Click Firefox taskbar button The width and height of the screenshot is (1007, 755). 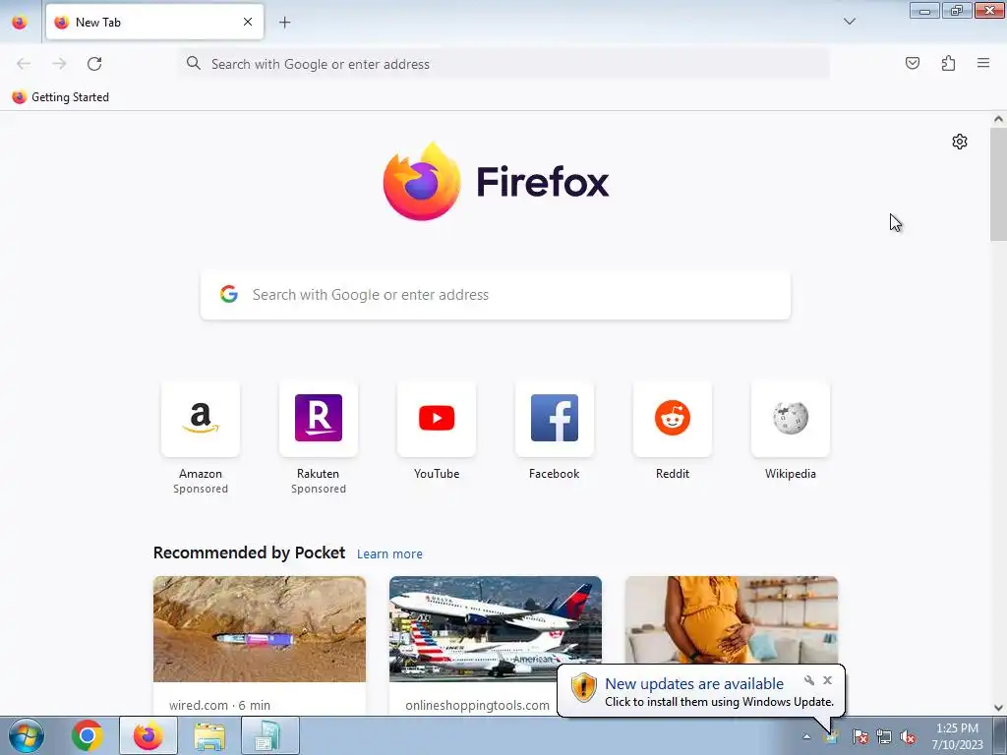(148, 735)
